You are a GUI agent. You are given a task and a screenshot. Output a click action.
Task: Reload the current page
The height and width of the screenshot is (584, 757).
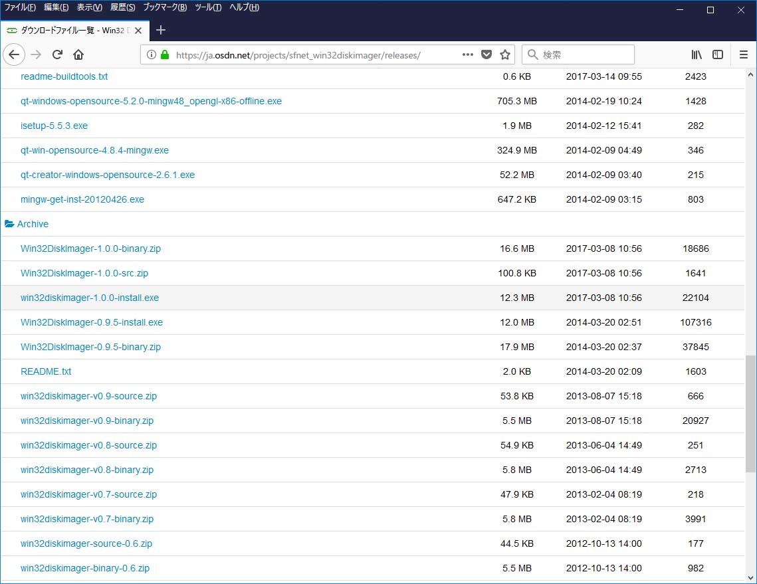(x=57, y=54)
